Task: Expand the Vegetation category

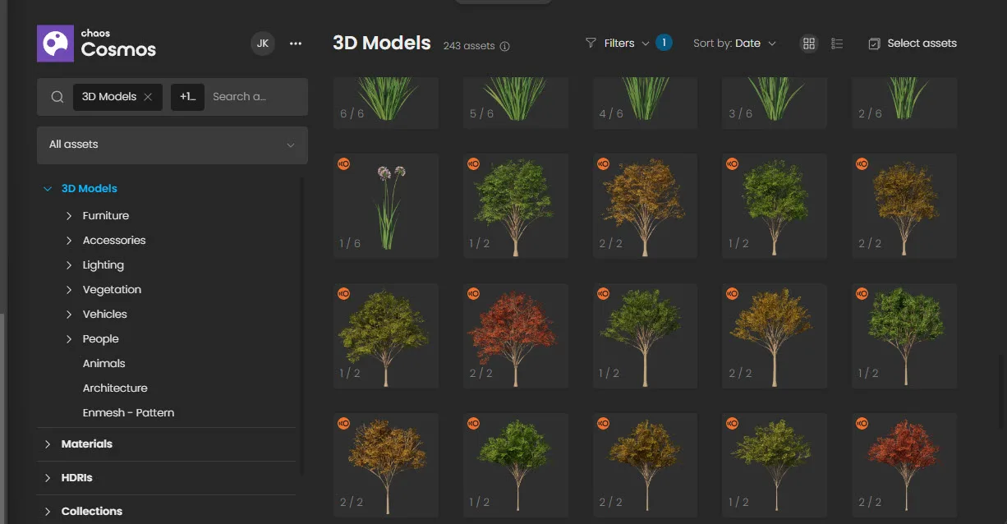Action: 70,289
